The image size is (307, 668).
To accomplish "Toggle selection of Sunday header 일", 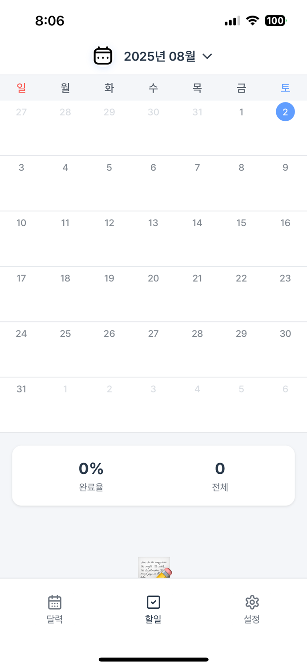I will (21, 88).
